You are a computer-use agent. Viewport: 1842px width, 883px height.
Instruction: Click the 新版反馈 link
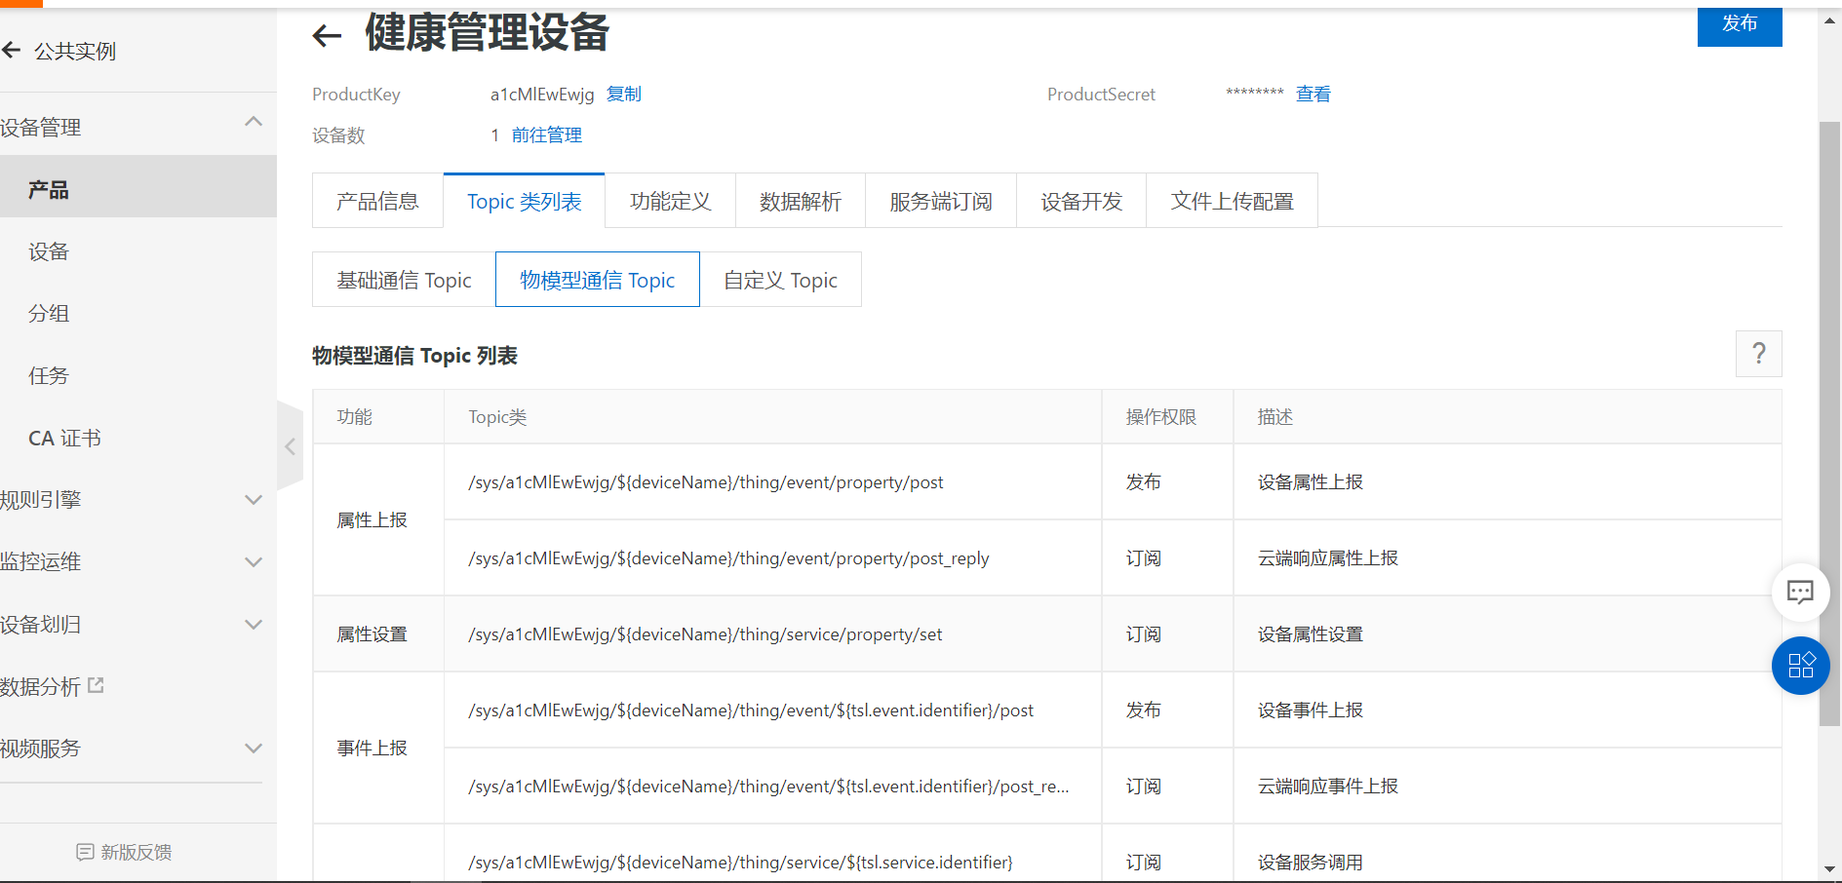click(137, 853)
